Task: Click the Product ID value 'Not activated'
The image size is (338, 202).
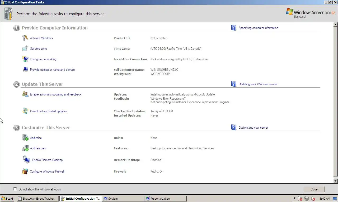Action: [159, 38]
